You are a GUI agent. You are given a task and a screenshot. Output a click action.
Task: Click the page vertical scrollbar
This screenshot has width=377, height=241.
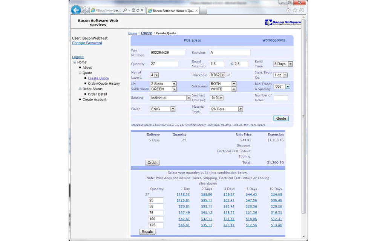303,116
